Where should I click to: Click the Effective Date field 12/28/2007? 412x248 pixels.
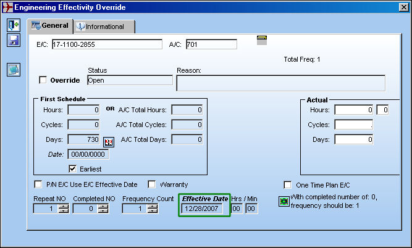click(x=202, y=209)
